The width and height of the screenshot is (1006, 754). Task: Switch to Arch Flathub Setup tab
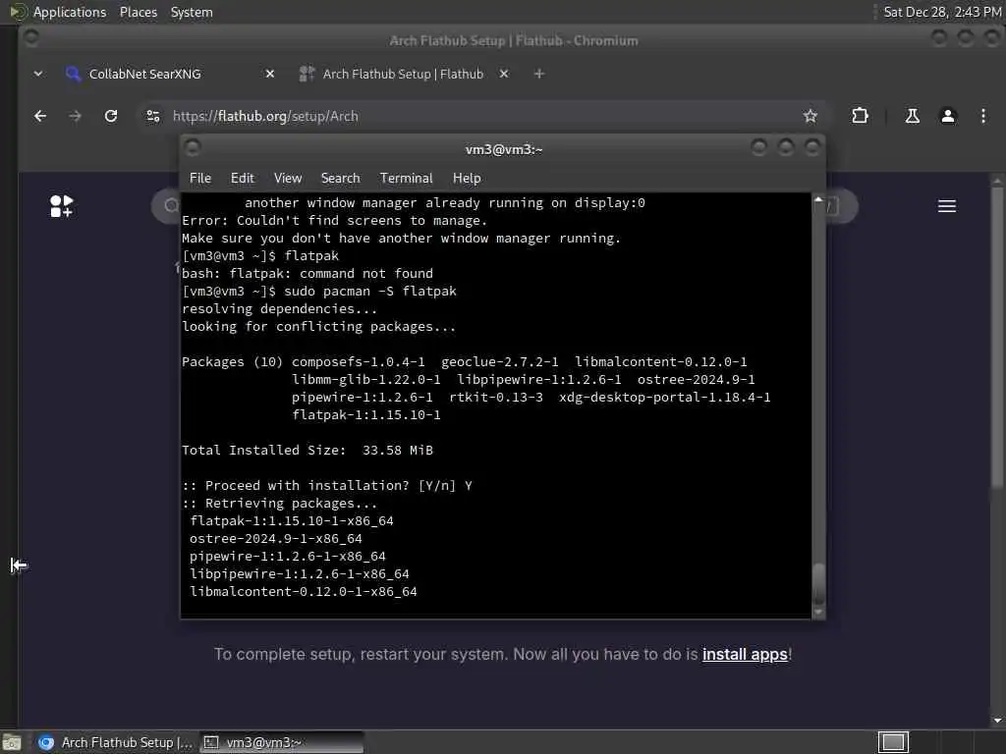point(404,74)
